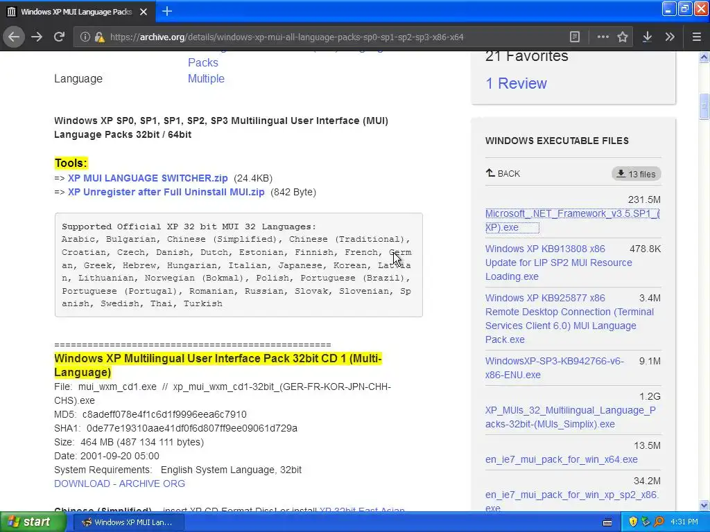Click the keyboard icon in taskbar
710x532 pixels.
pos(607,522)
